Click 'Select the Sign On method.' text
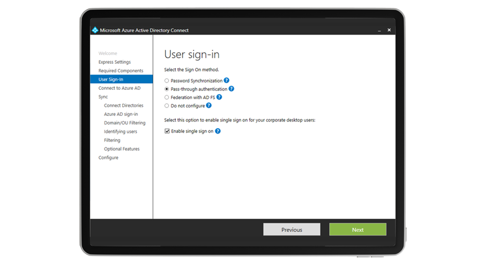This screenshot has height=264, width=486. click(x=191, y=70)
